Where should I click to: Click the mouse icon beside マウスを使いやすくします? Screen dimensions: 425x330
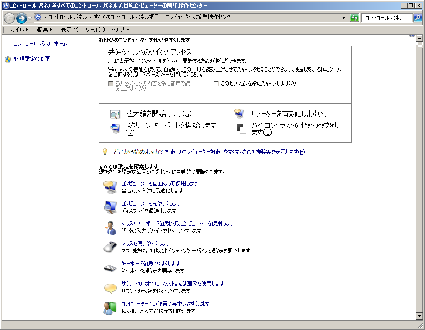pyautogui.click(x=109, y=247)
